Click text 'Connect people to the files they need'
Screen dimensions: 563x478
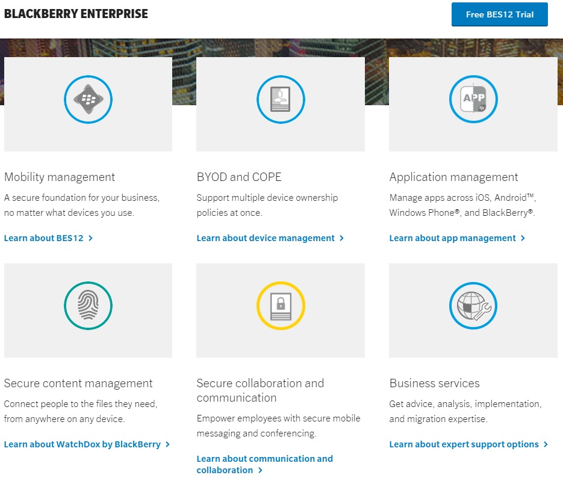point(79,404)
